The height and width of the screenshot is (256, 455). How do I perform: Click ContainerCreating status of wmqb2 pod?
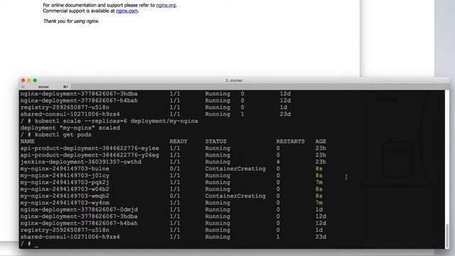[x=235, y=196]
